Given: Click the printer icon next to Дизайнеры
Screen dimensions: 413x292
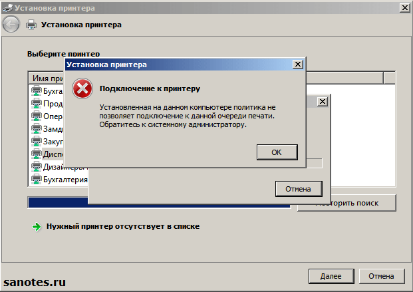Looking at the screenshot, I should point(37,166).
